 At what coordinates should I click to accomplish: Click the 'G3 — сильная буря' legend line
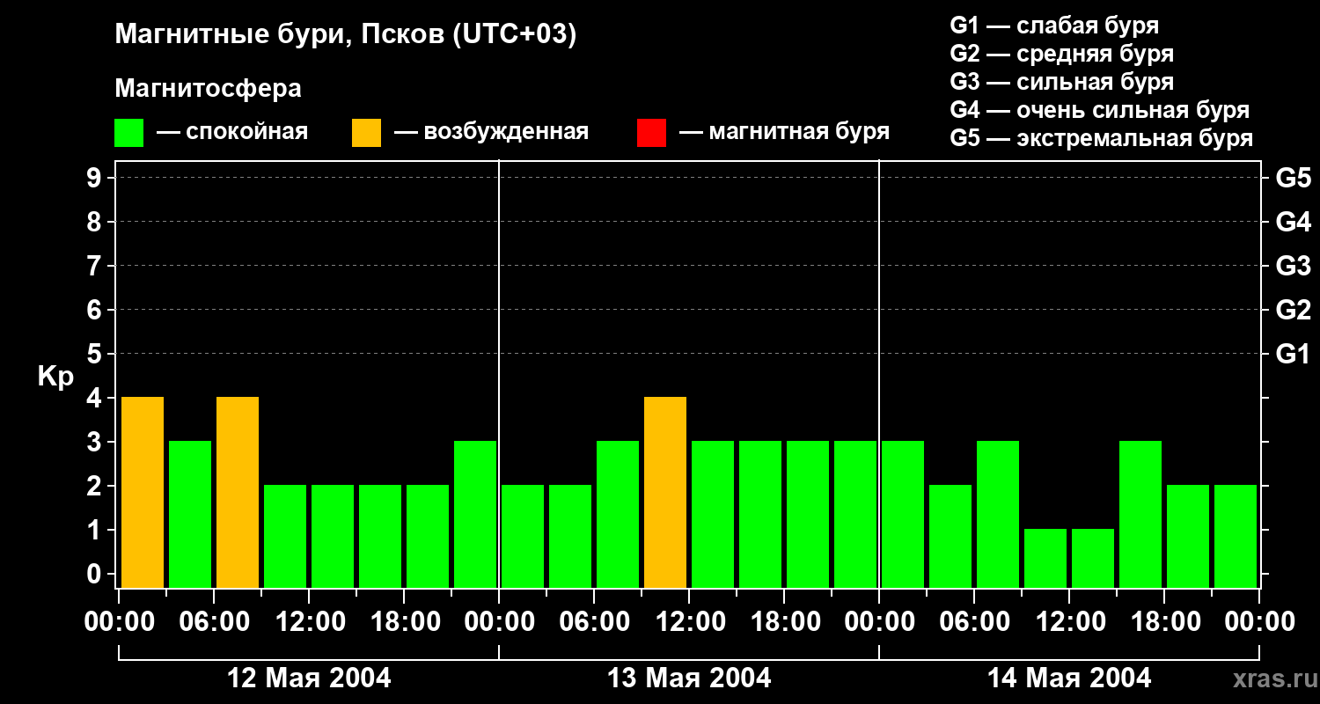point(1061,82)
